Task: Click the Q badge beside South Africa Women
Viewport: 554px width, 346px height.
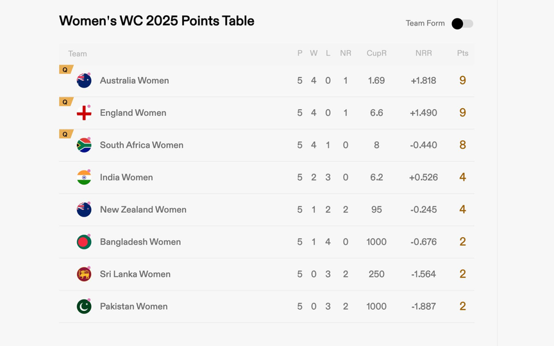Action: tap(65, 134)
